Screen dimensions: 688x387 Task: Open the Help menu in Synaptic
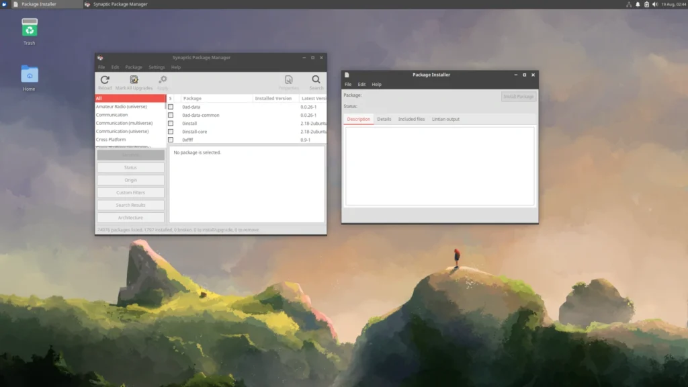click(x=176, y=67)
